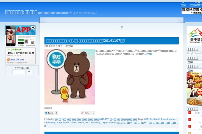Click the MRT&BRT category link

[x=101, y=119]
